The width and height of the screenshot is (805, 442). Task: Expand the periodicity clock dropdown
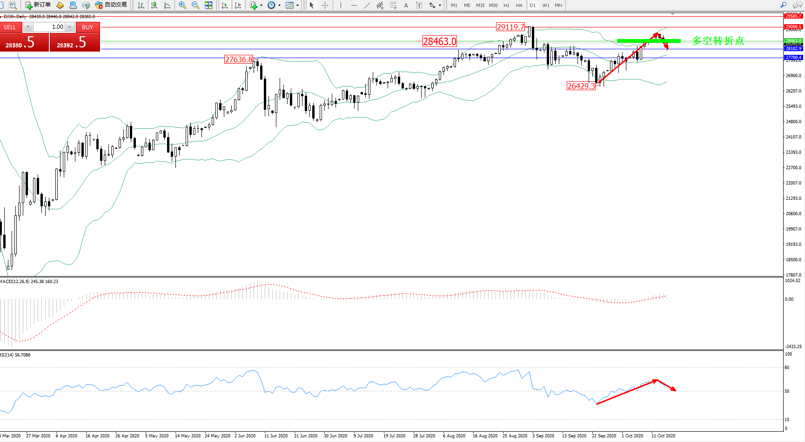click(279, 6)
